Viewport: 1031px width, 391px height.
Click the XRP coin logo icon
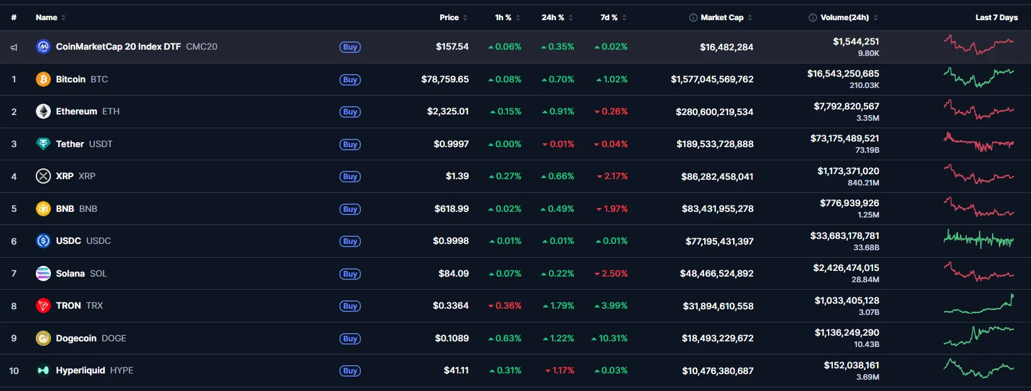(43, 176)
